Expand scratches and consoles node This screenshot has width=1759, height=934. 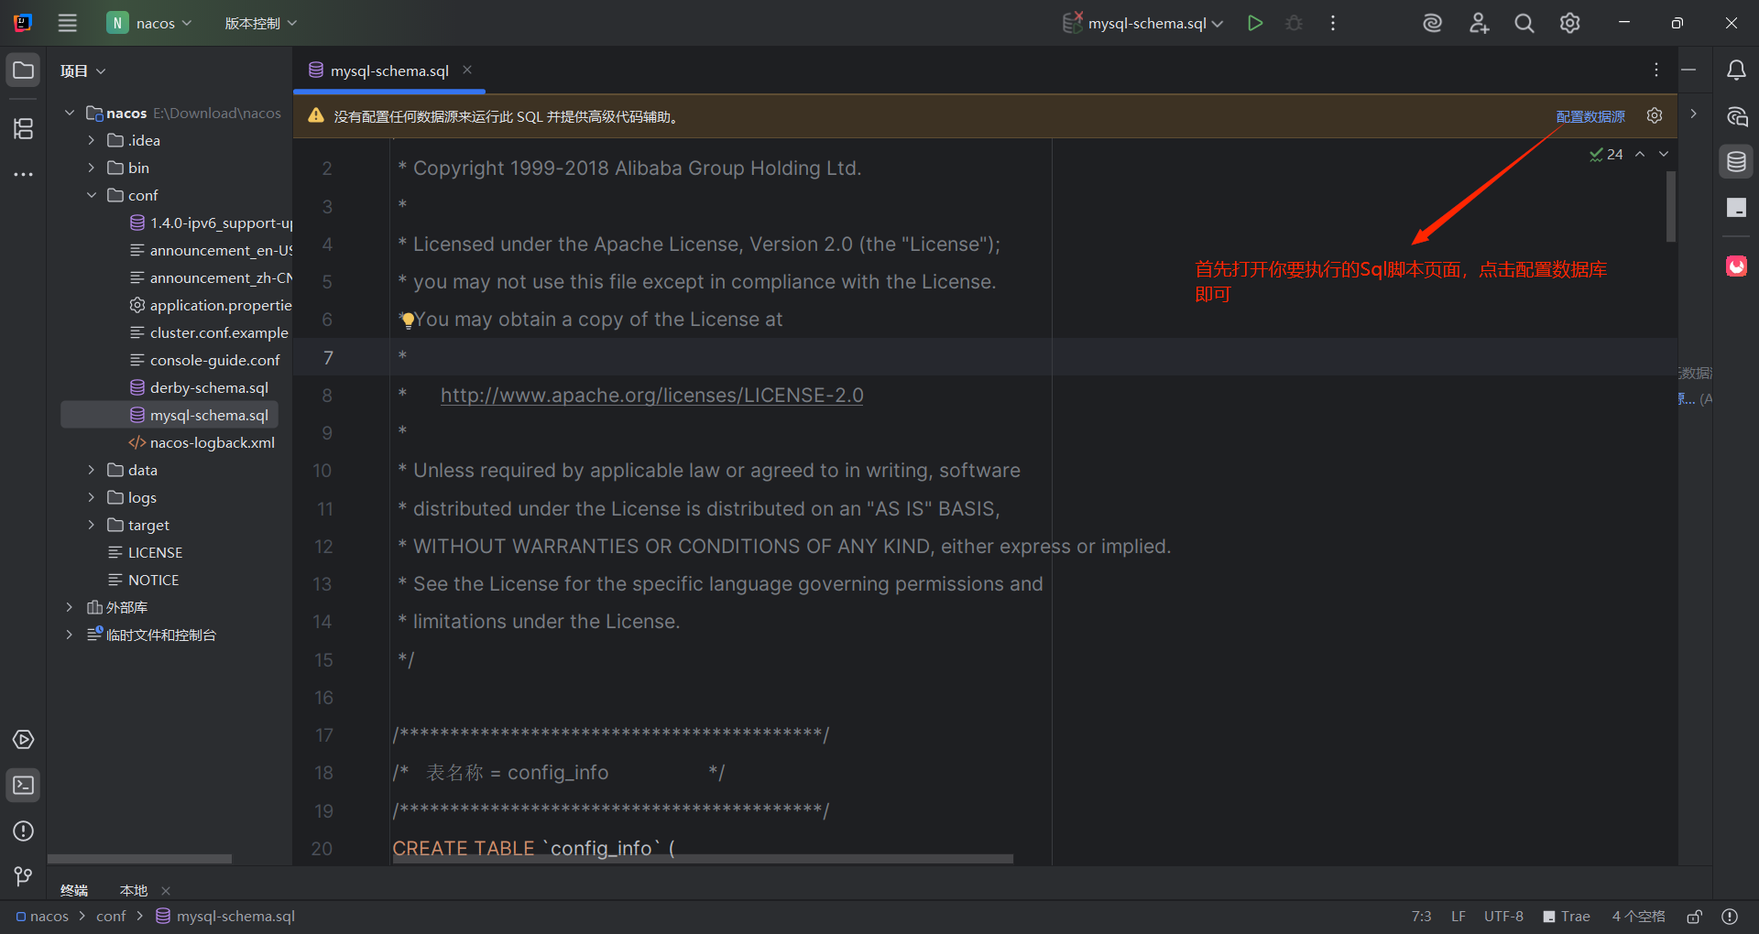point(70,635)
